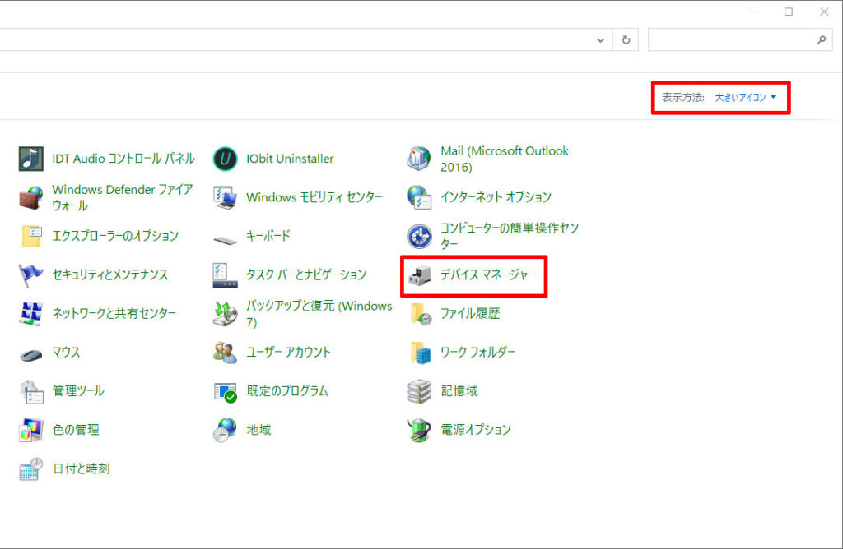Image resolution: width=843 pixels, height=549 pixels.
Task: Click the Windows Mobility Center icon
Action: (225, 197)
